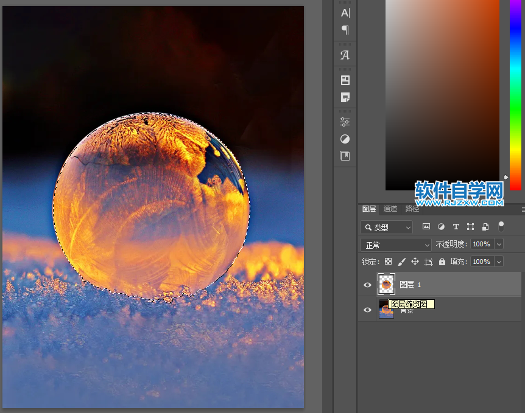Pick a color in the color field
This screenshot has height=413, width=525.
442,95
